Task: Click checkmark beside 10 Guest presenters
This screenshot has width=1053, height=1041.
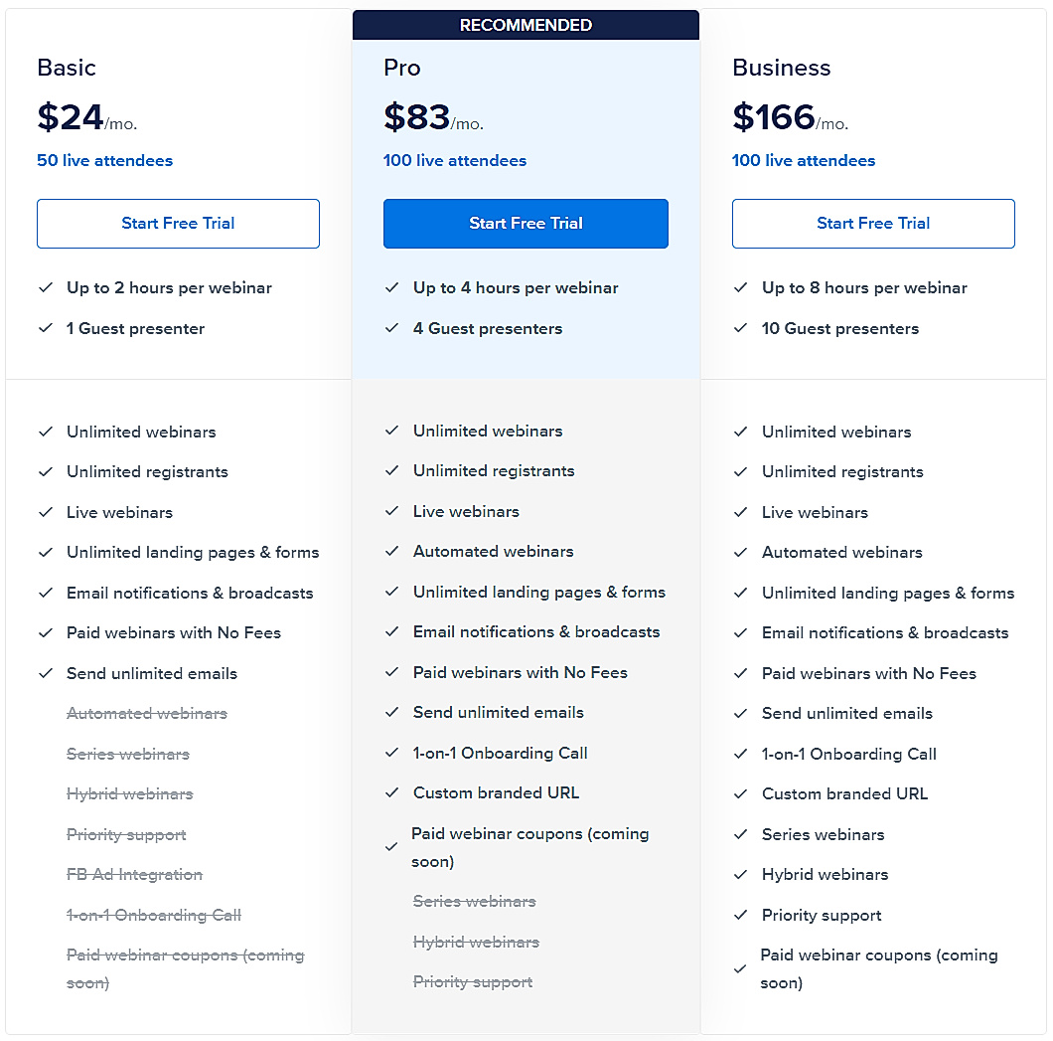Action: pyautogui.click(x=740, y=329)
